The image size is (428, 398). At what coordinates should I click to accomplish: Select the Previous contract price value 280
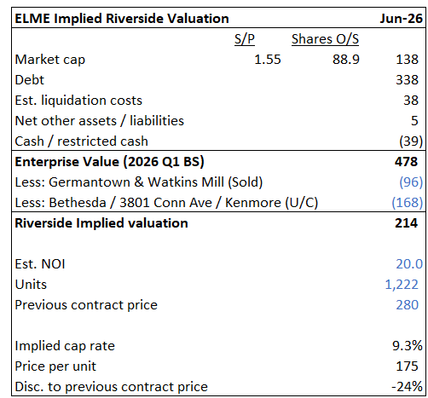(407, 305)
